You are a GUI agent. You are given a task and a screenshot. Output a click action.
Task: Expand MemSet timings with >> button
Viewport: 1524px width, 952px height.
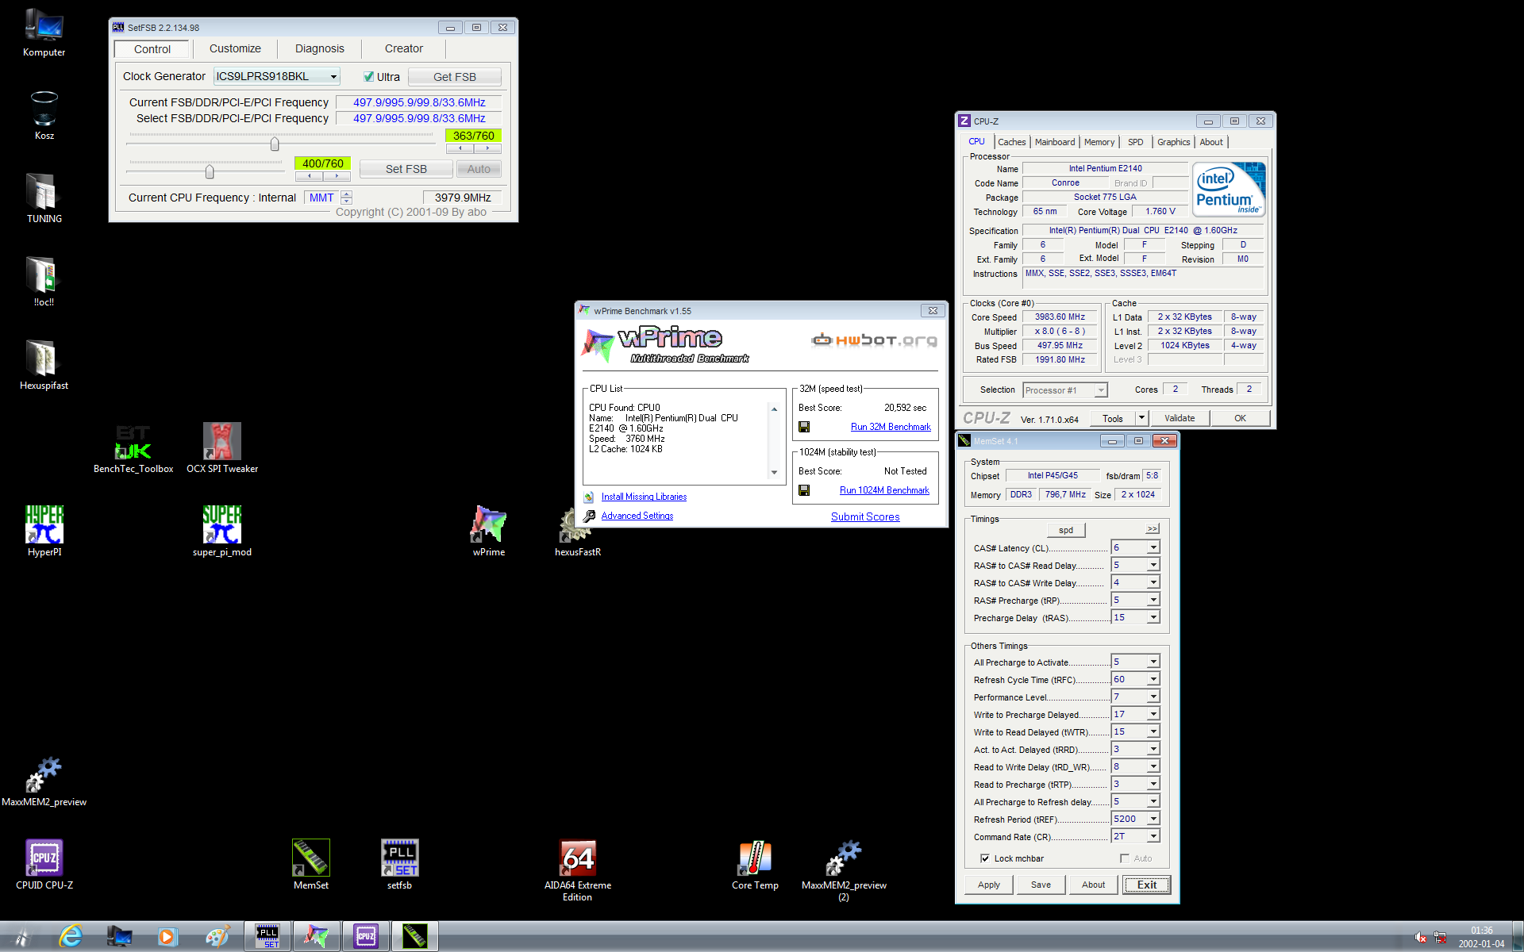[x=1153, y=529]
